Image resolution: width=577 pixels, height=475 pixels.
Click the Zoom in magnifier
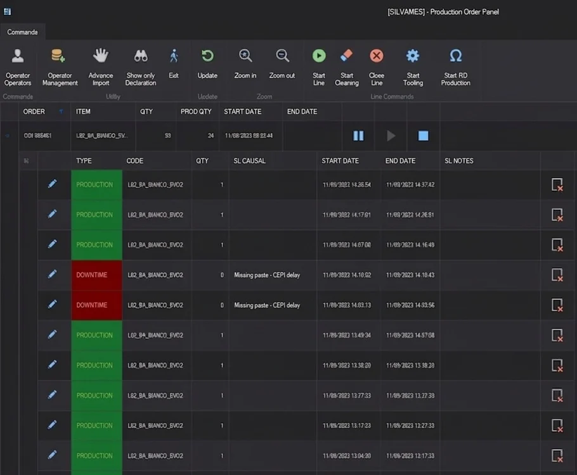[245, 63]
